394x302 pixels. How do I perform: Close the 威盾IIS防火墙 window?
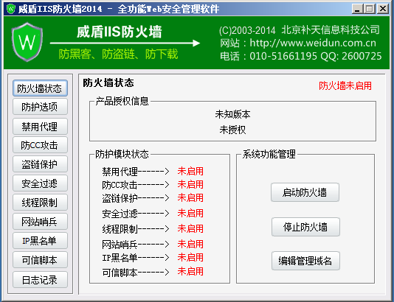click(383, 9)
